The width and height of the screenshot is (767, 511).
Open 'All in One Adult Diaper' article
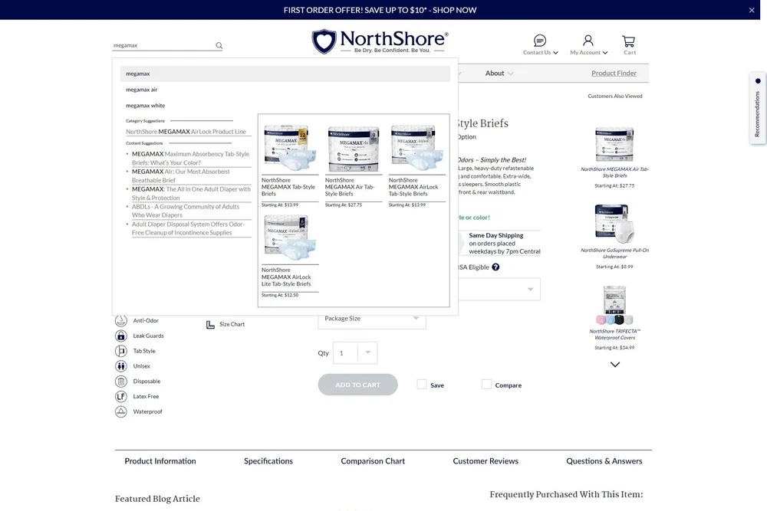(191, 194)
